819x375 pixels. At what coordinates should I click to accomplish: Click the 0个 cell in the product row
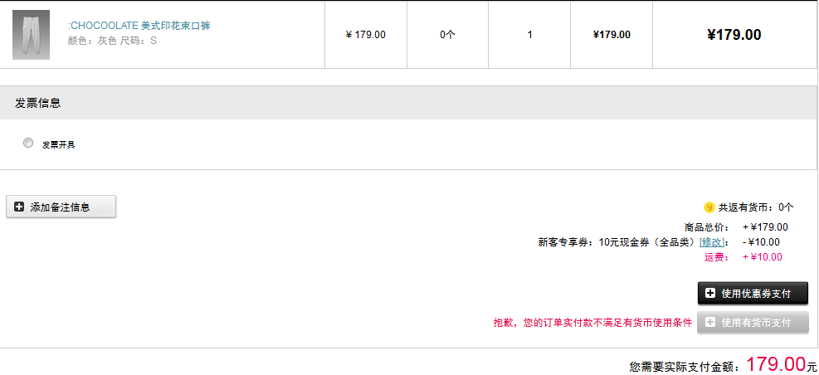click(x=447, y=35)
